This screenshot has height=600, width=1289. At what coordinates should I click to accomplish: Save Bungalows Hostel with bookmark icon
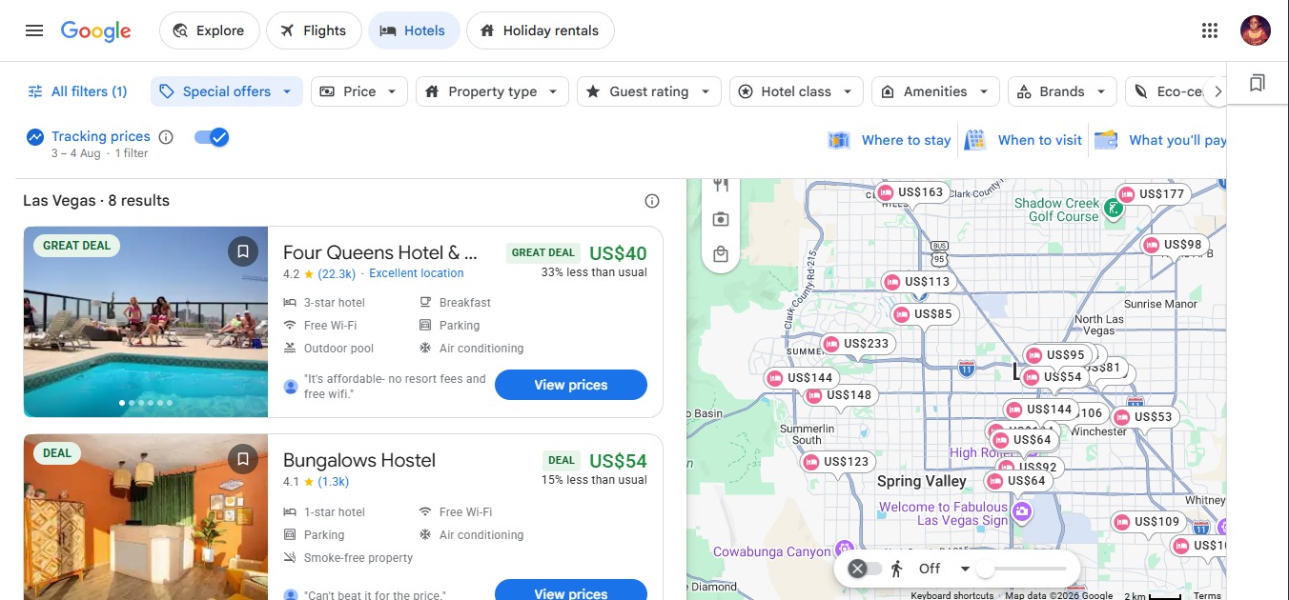[x=243, y=460]
